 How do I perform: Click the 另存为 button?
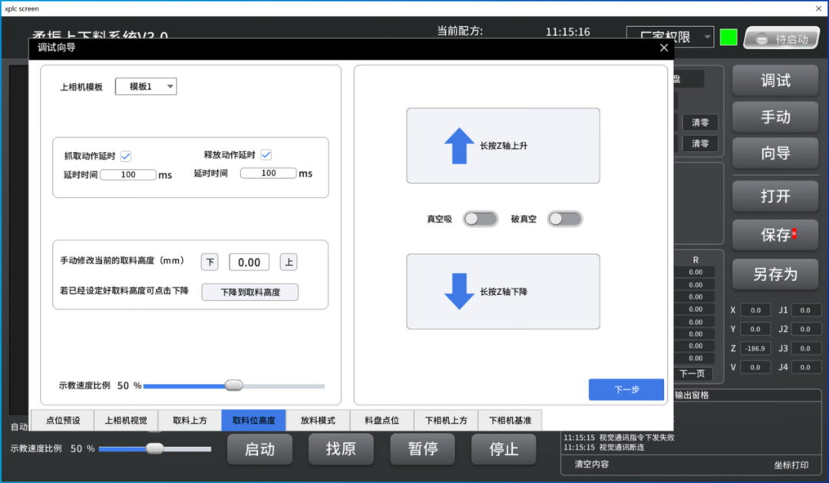click(775, 274)
